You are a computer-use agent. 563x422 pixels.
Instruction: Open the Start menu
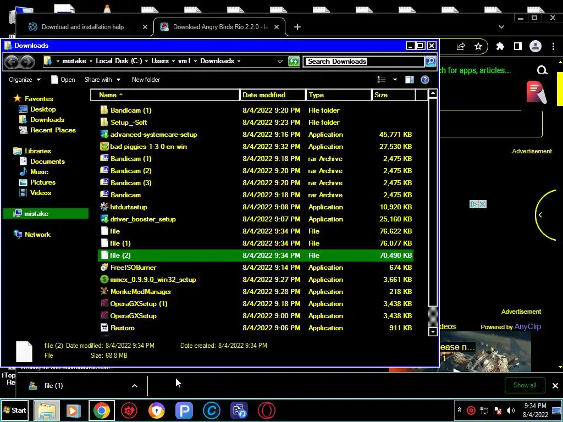point(15,410)
